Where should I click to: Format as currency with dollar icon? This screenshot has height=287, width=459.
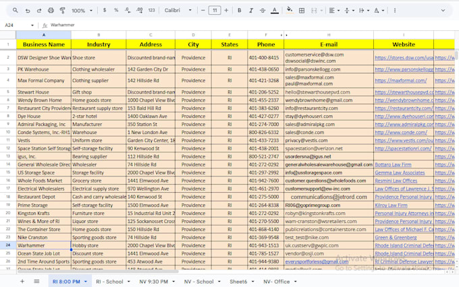pyautogui.click(x=105, y=10)
